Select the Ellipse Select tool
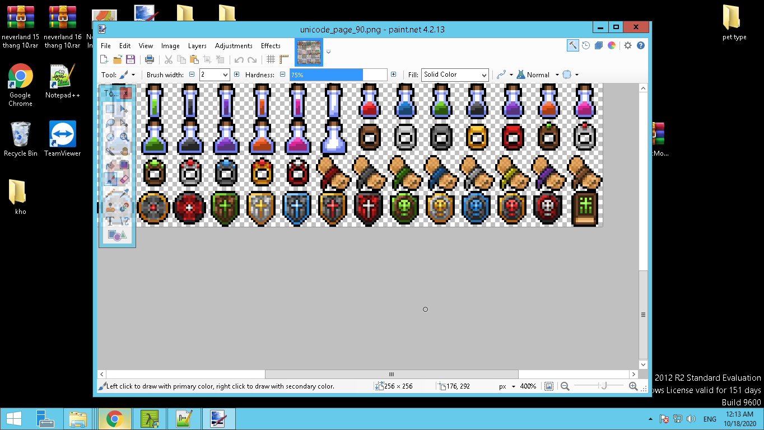 pos(110,137)
